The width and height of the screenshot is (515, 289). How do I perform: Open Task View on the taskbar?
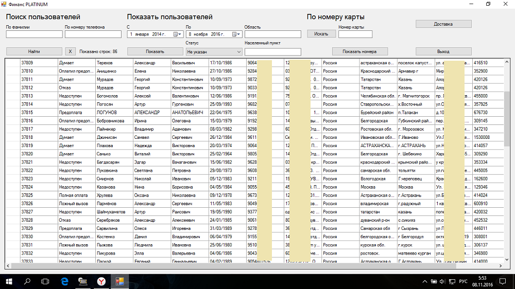click(45, 281)
